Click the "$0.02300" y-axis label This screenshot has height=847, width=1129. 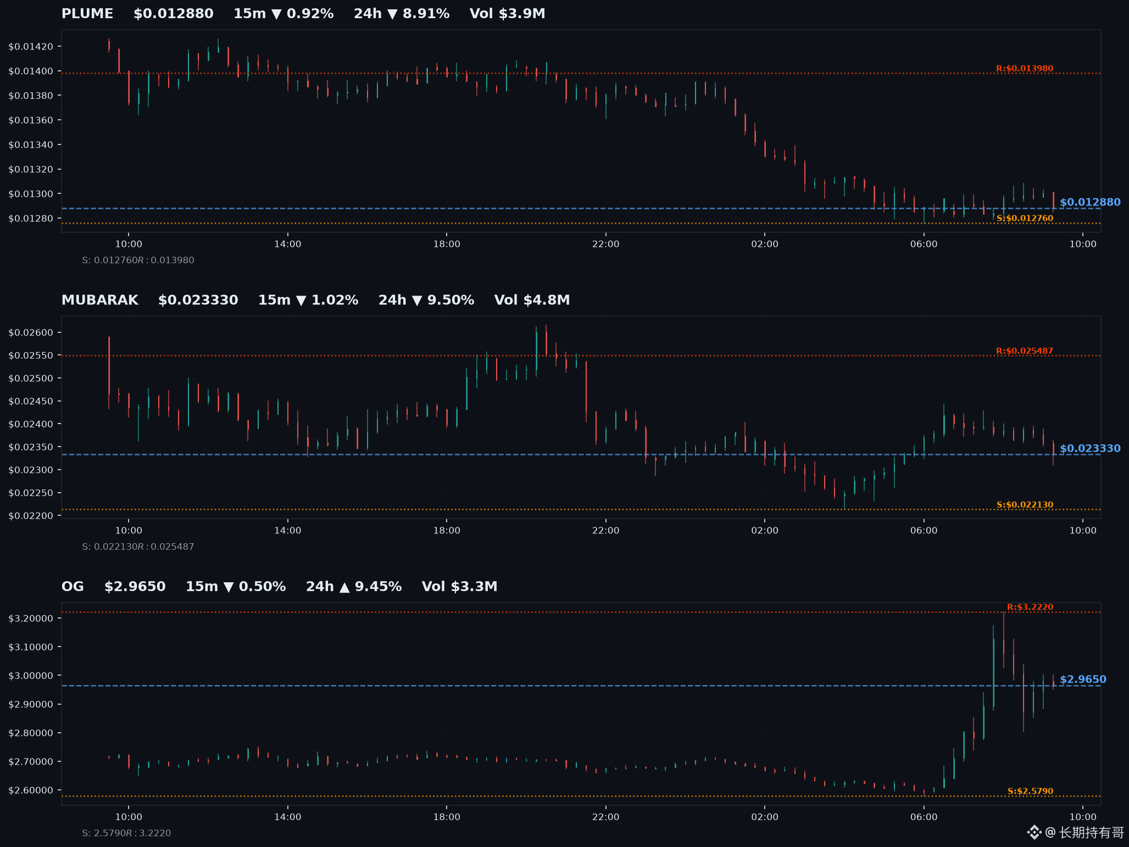pyautogui.click(x=31, y=470)
